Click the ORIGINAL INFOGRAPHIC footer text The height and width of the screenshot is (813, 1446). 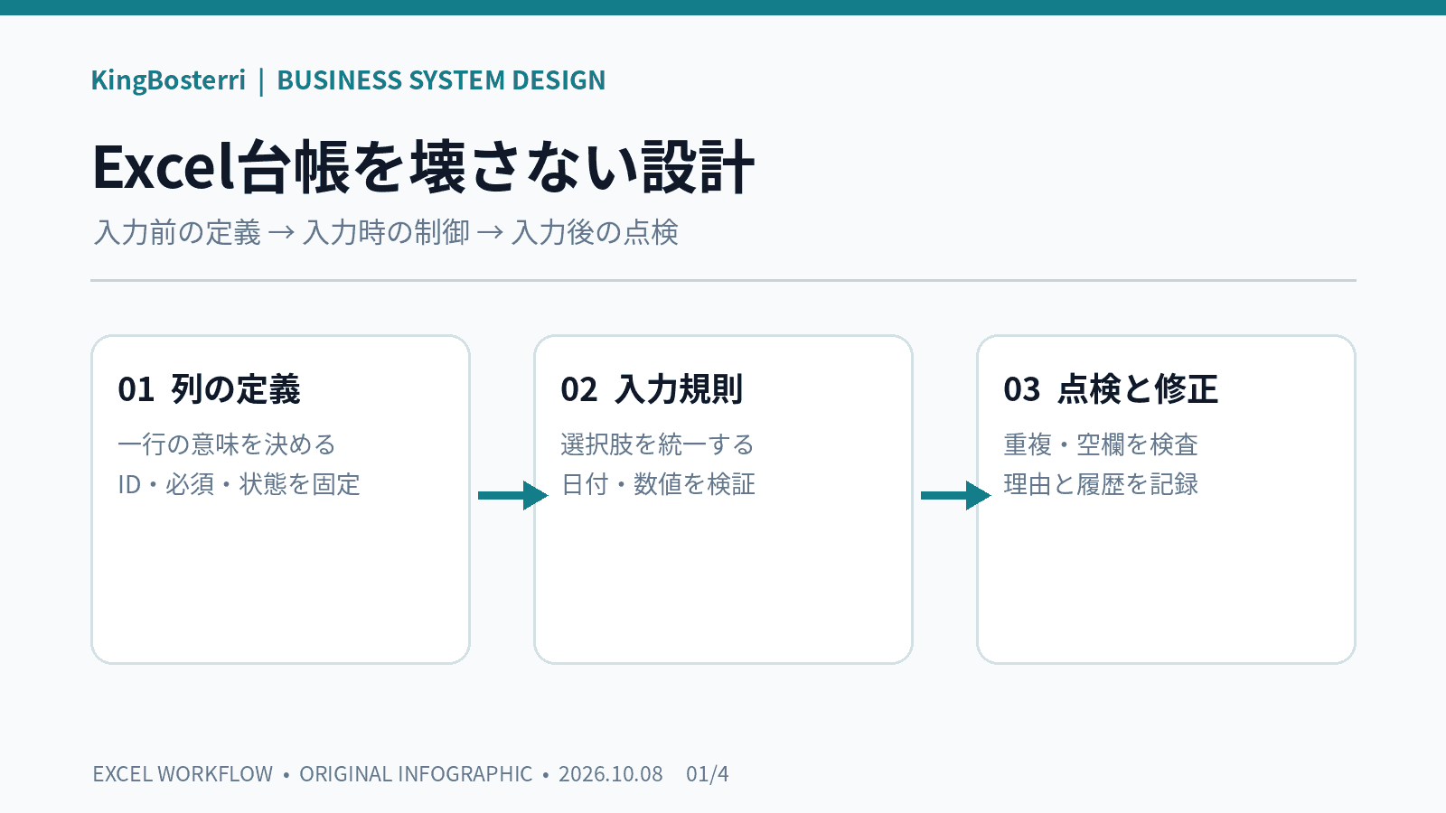pos(416,774)
